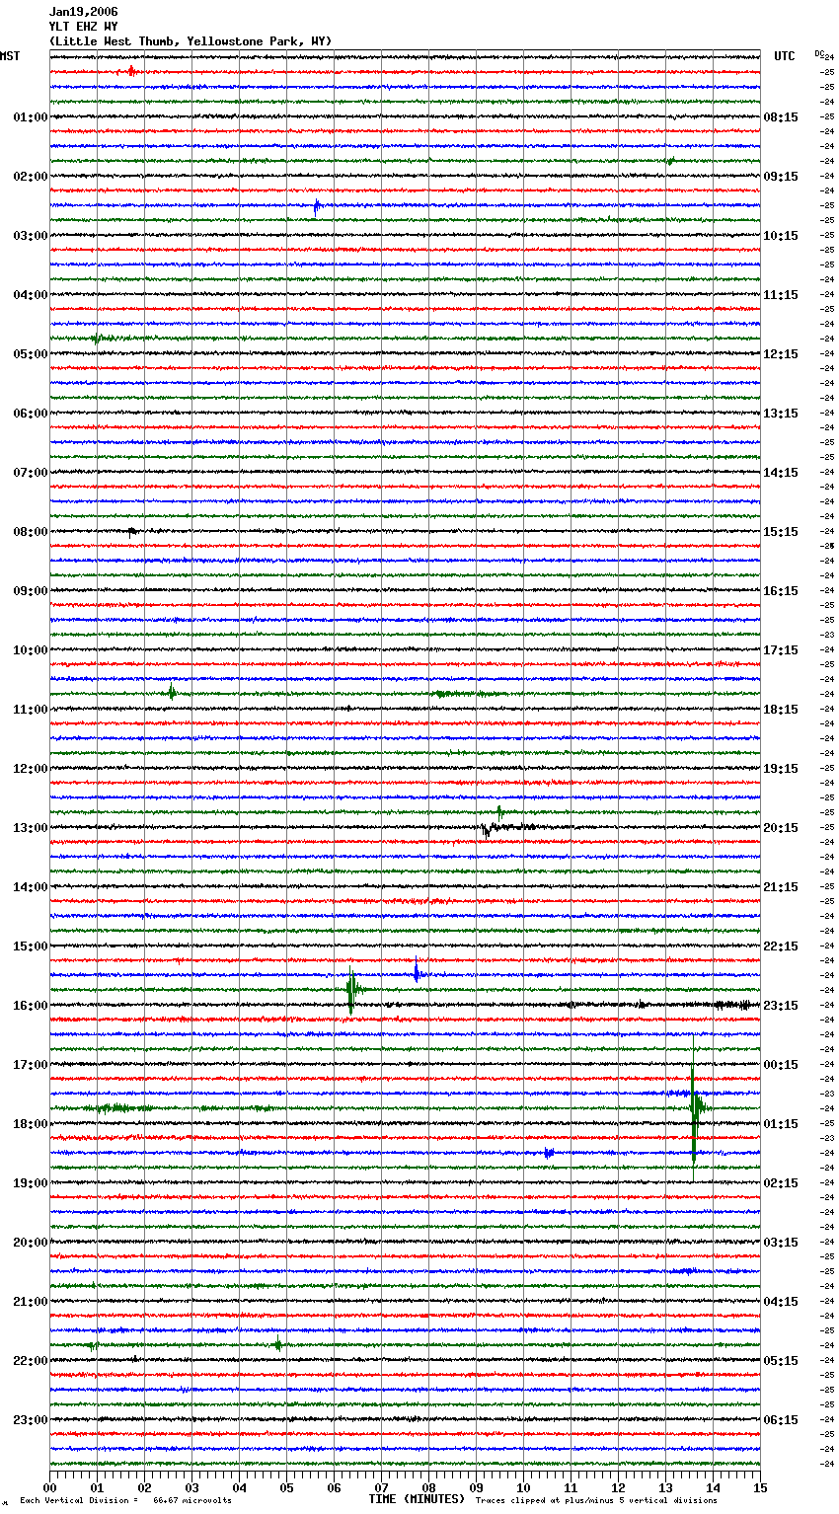839x1514 pixels.
Task: Click the '10:00' MST time label
Action: point(31,650)
